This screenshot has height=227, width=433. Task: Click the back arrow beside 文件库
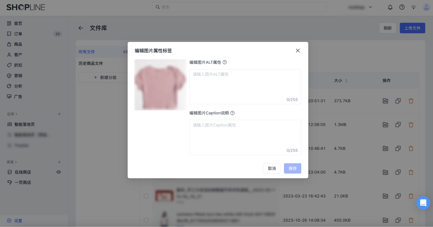click(x=81, y=28)
